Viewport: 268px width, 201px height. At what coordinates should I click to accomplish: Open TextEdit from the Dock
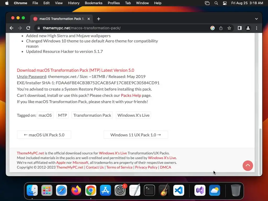(x=135, y=190)
